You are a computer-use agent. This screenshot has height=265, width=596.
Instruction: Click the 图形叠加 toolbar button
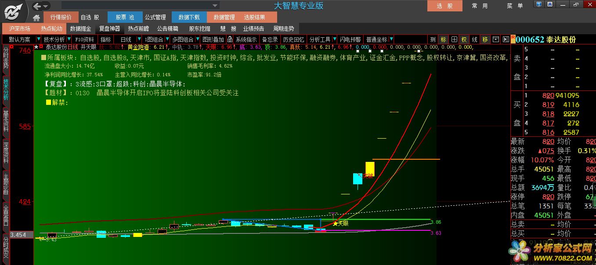213,39
